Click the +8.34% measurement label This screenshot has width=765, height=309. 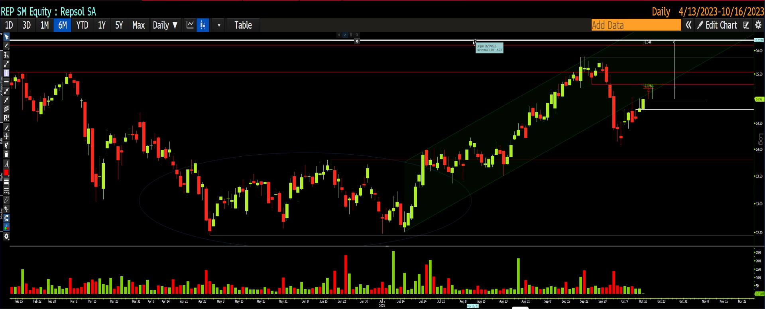[x=647, y=42]
